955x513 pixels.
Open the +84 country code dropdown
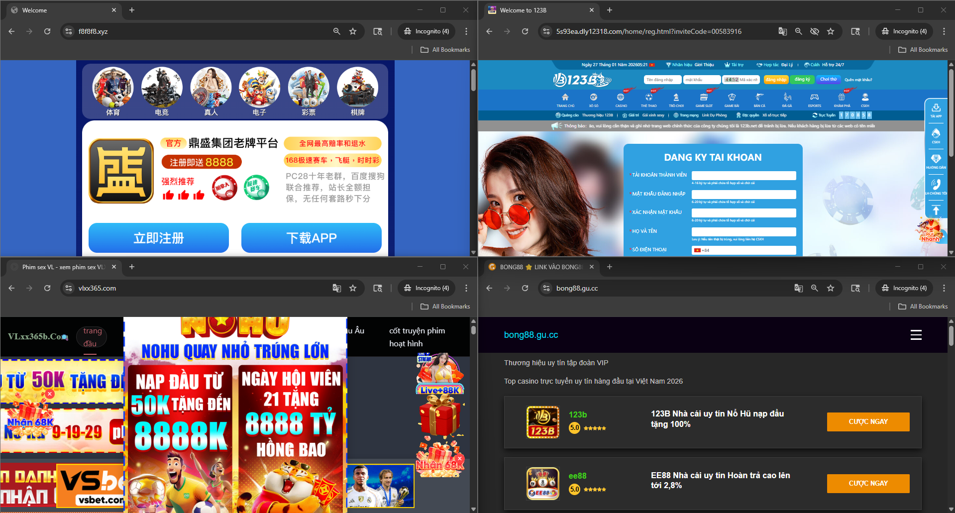pyautogui.click(x=702, y=250)
